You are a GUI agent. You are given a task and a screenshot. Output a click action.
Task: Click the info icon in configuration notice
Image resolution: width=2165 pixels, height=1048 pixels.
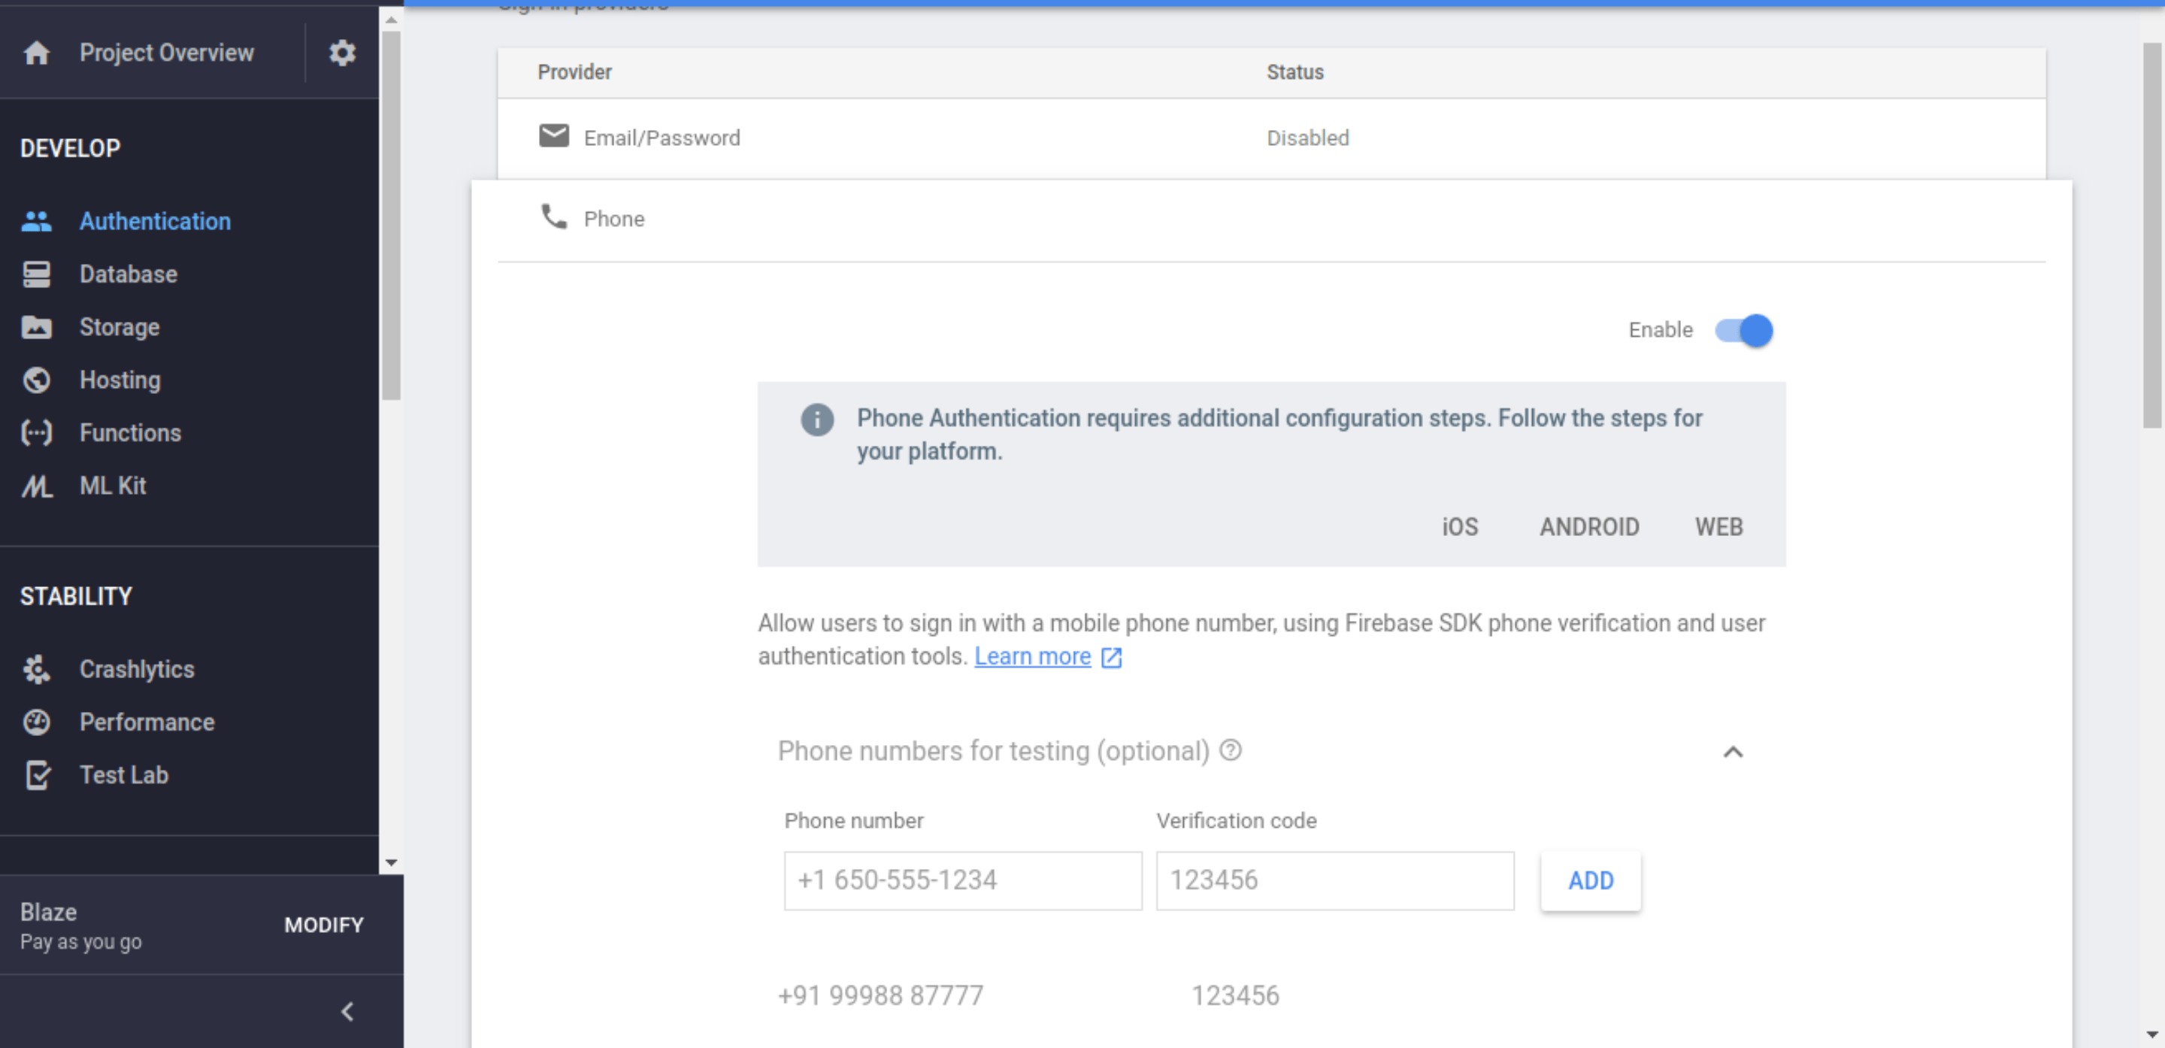(817, 420)
